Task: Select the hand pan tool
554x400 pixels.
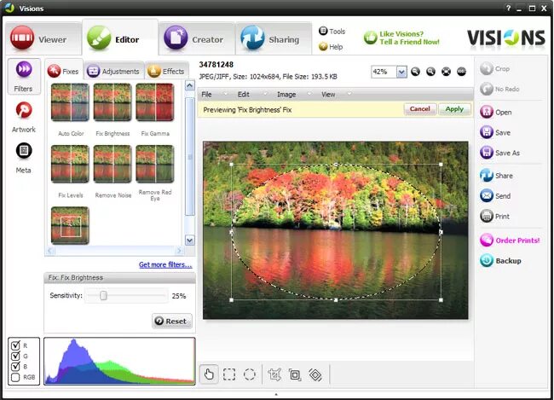Action: tap(209, 374)
